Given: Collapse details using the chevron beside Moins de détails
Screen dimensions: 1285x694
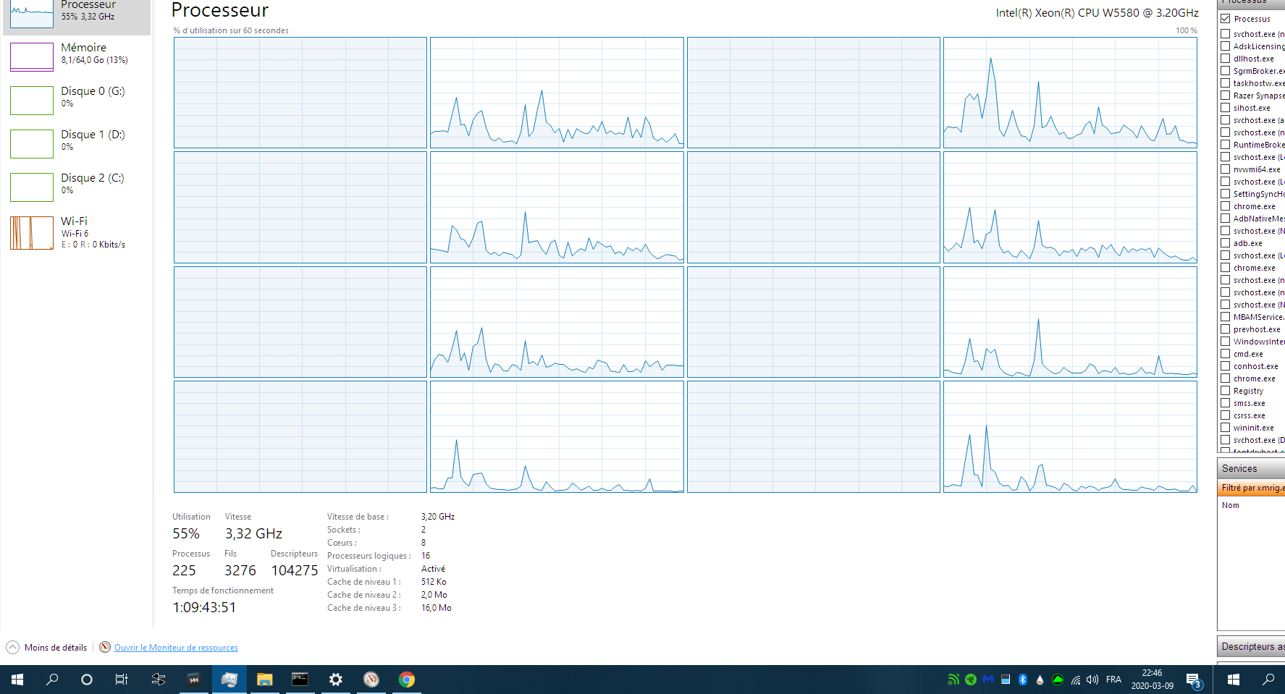Looking at the screenshot, I should click(x=12, y=647).
